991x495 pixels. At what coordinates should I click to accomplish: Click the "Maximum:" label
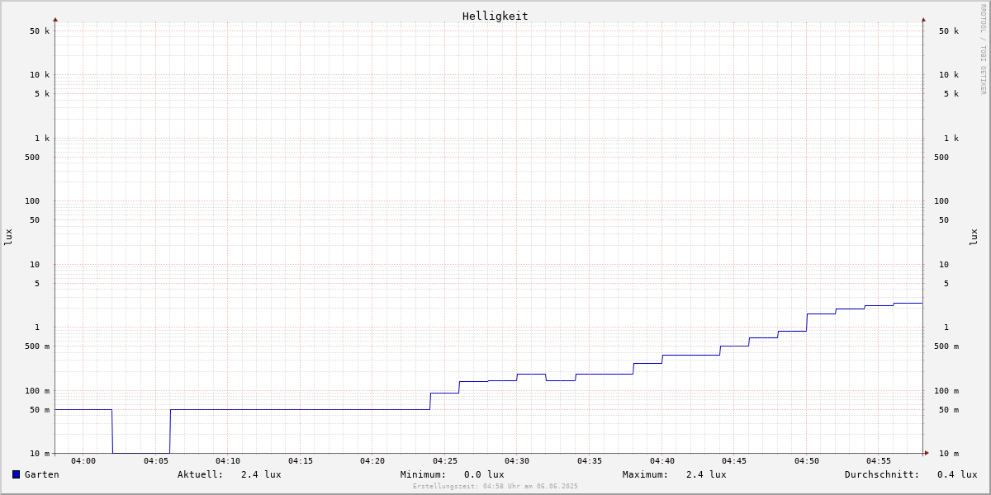646,474
